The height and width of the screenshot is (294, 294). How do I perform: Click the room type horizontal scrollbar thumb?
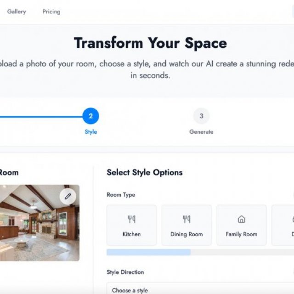coord(149,252)
